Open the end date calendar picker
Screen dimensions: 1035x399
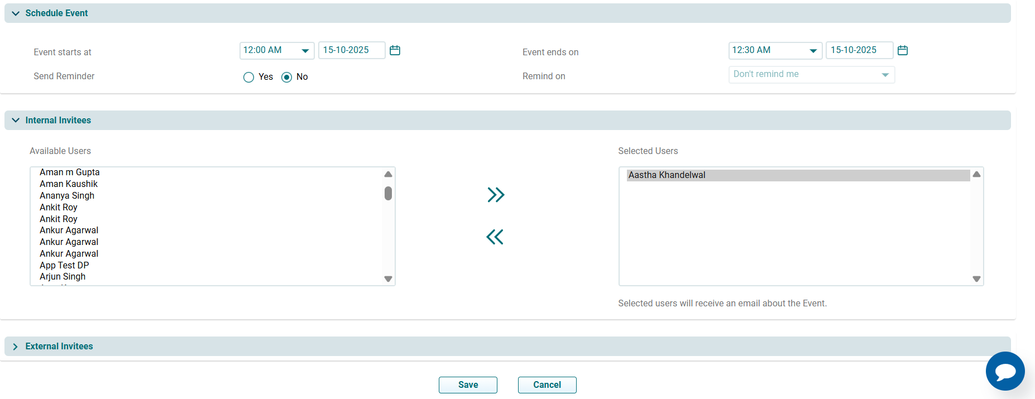pos(902,50)
